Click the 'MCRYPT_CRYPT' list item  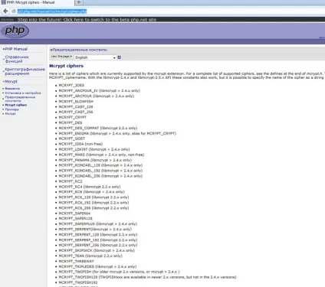pyautogui.click(x=72, y=117)
